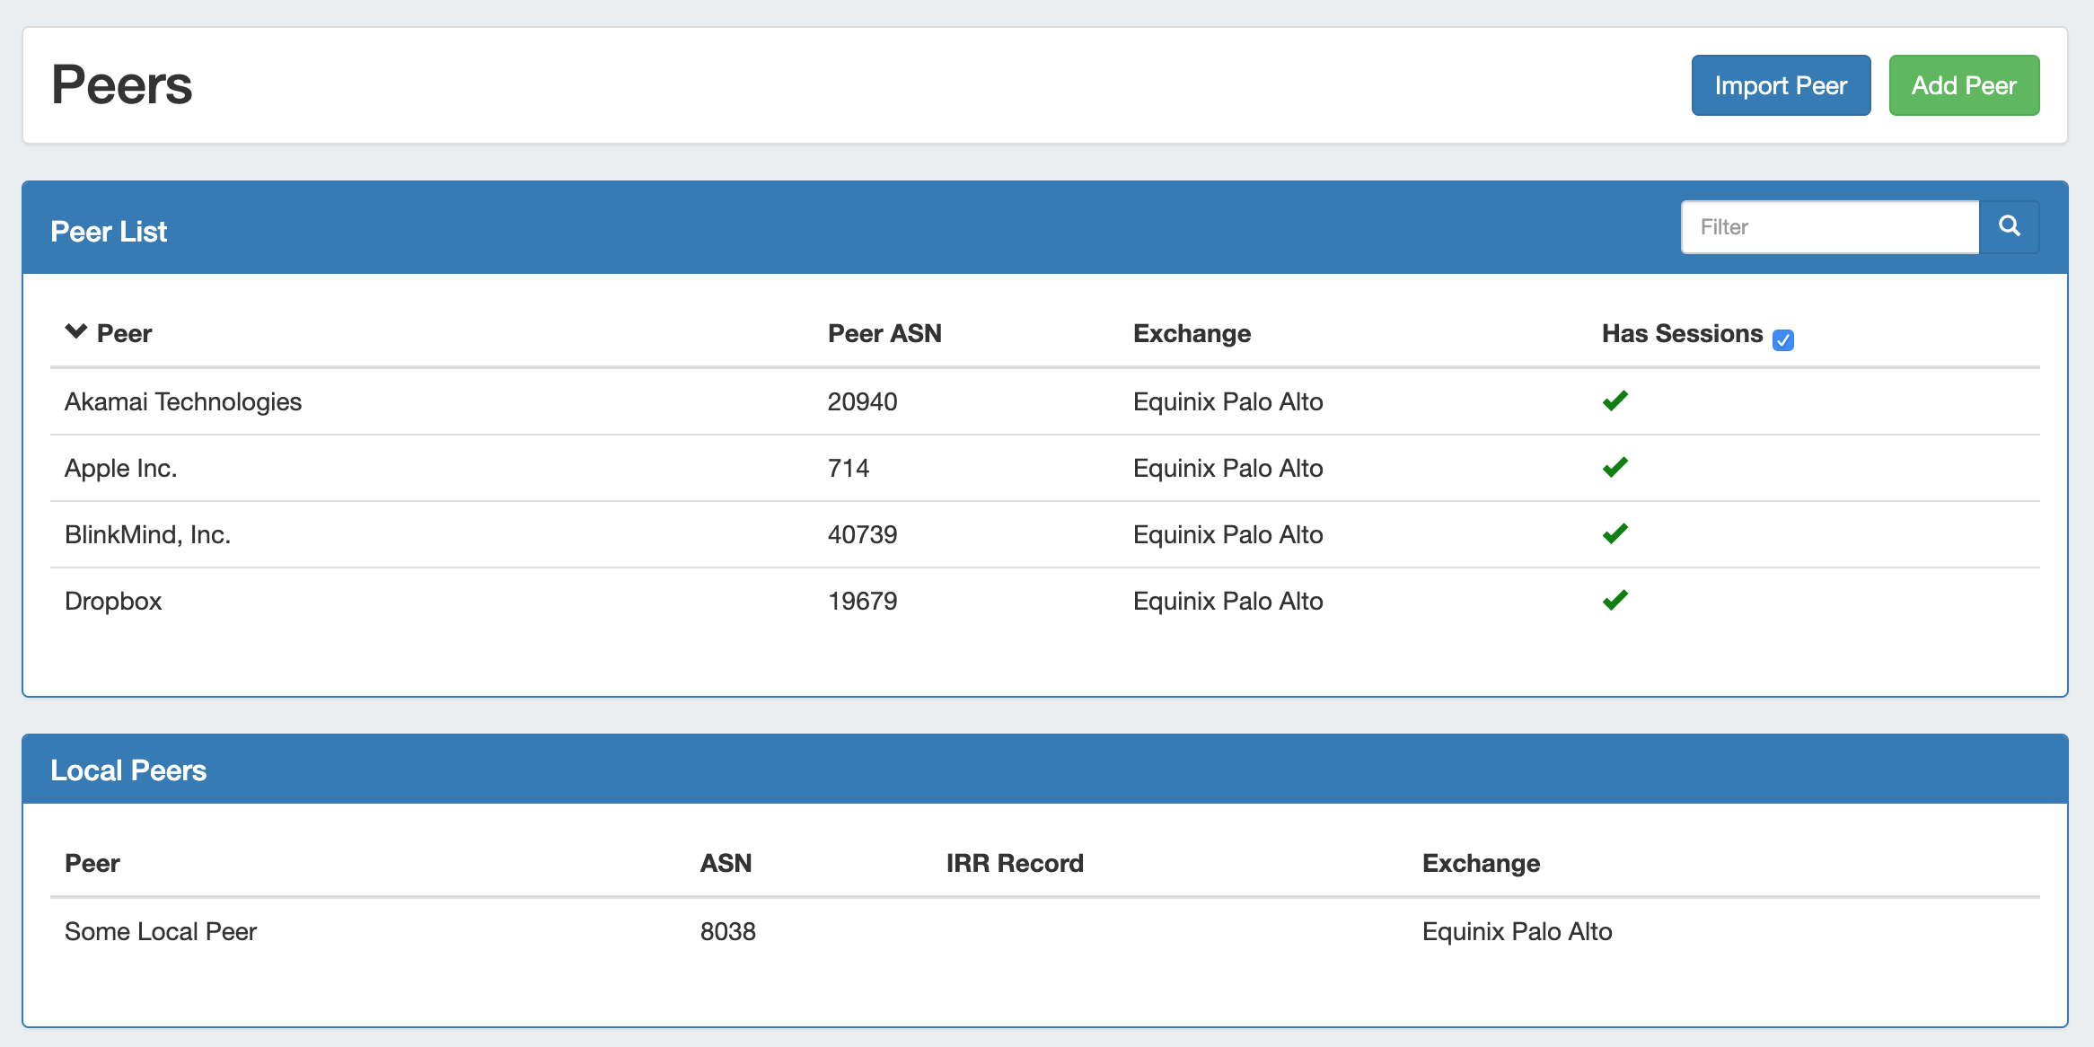The image size is (2094, 1047).
Task: Click the Local Peers panel heading
Action: point(128,770)
